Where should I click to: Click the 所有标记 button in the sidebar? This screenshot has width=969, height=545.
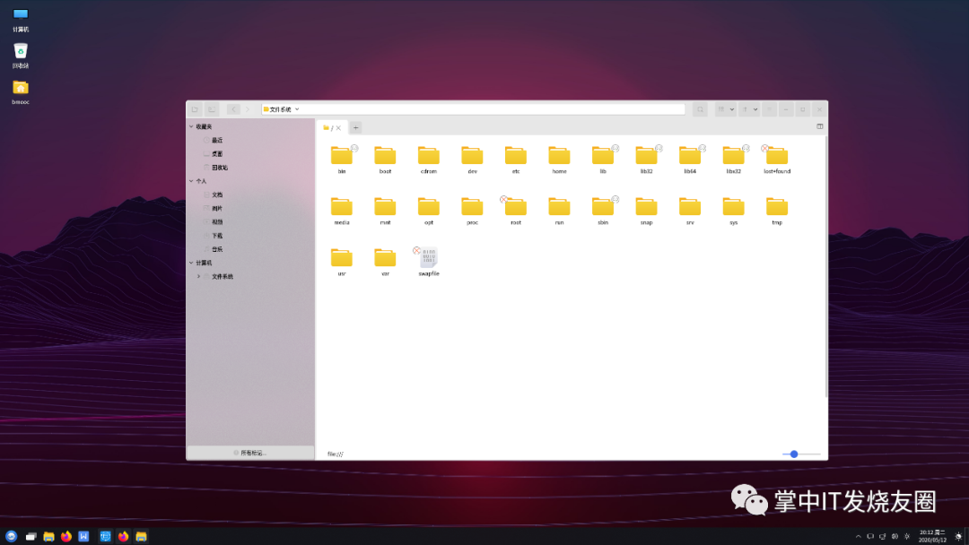pos(250,453)
